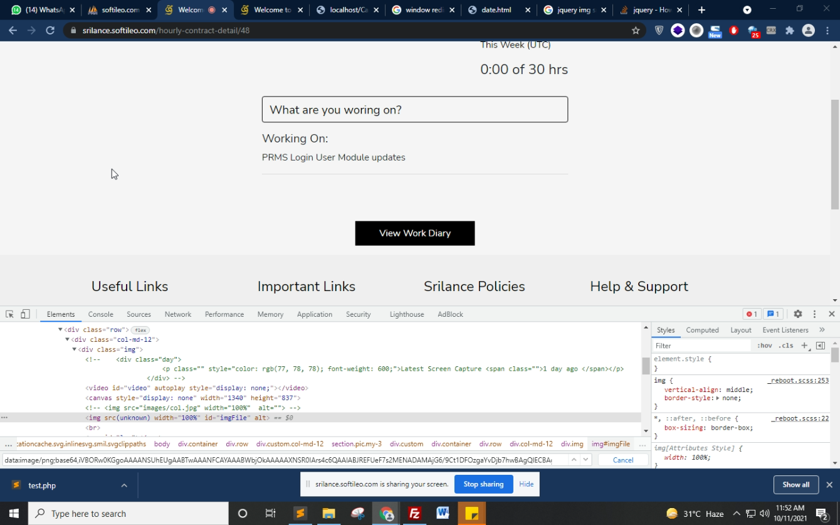The image size is (840, 525).
Task: Open the Network panel tab
Action: pyautogui.click(x=177, y=314)
